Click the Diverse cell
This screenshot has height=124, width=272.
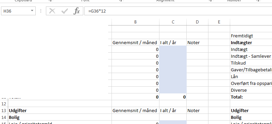(251, 90)
